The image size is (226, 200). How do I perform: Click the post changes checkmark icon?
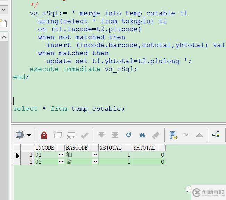[x=85, y=135]
